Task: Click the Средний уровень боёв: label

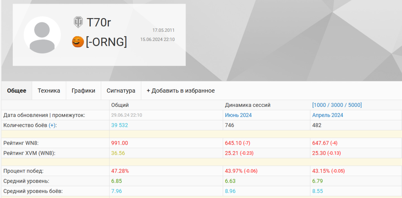Action: click(33, 191)
